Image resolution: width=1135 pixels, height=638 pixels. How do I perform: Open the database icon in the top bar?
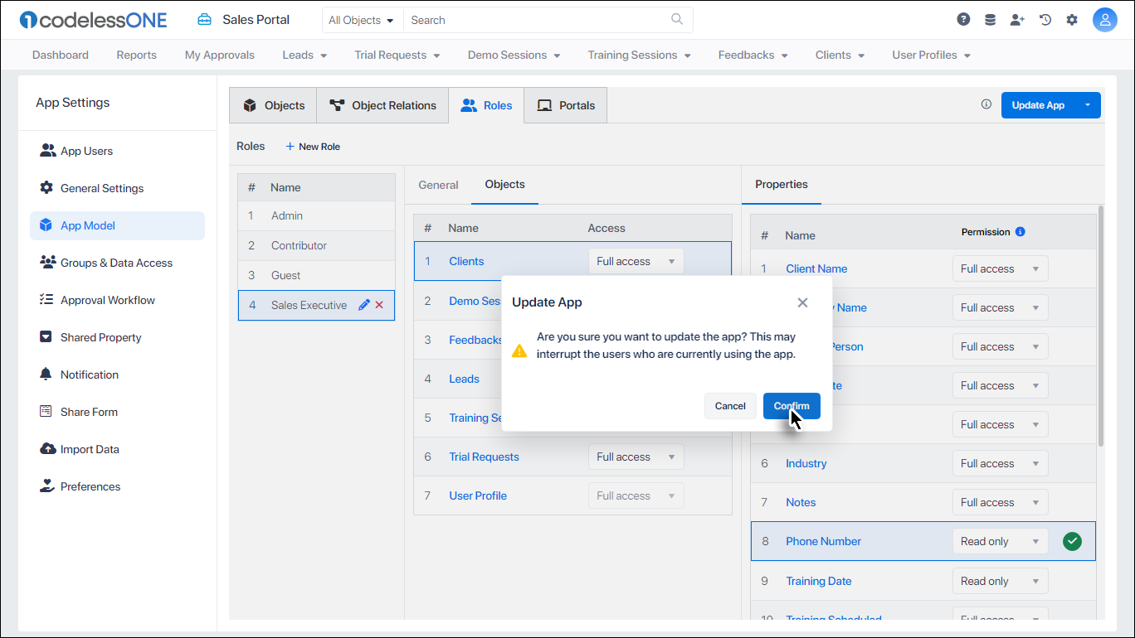point(990,18)
